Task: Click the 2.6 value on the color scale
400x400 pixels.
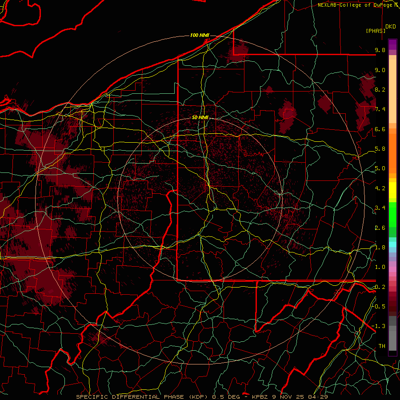Action: coord(380,228)
